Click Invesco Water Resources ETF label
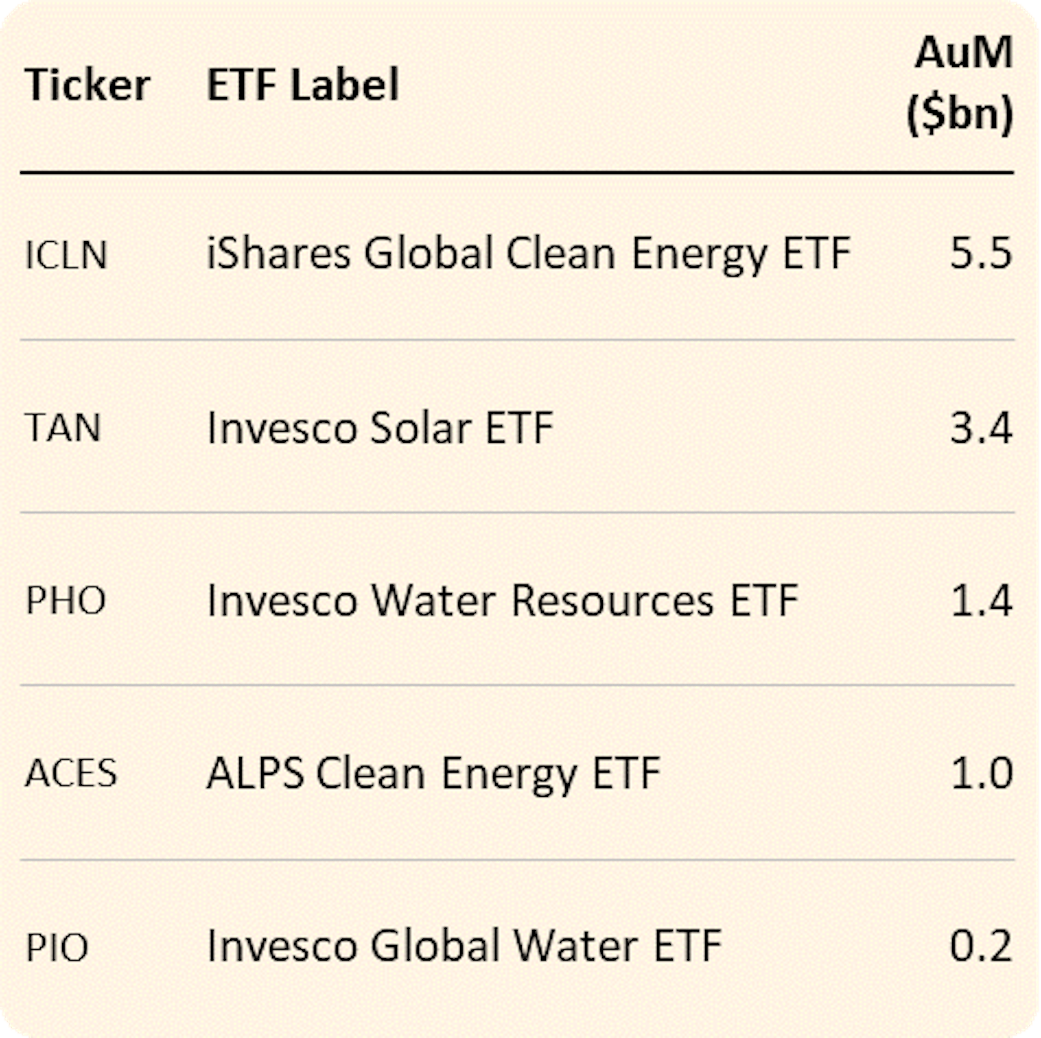This screenshot has height=1038, width=1041. pos(502,600)
